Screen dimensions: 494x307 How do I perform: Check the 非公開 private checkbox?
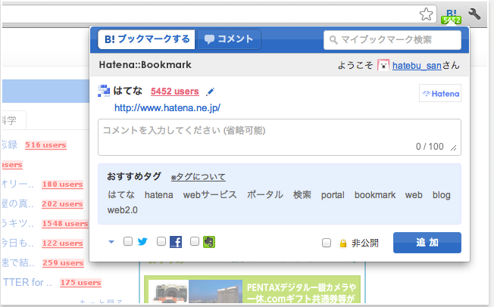(x=327, y=243)
